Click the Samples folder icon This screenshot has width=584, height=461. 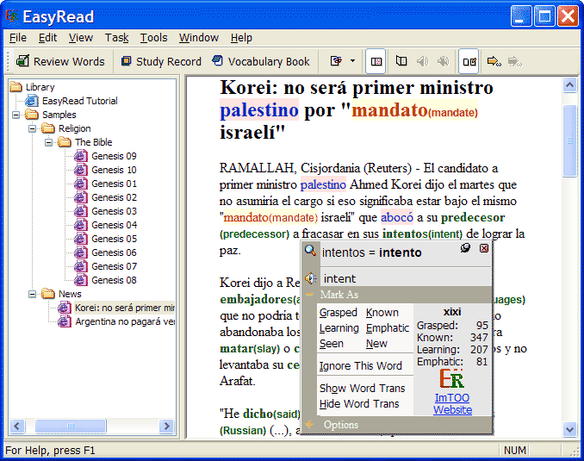[32, 115]
